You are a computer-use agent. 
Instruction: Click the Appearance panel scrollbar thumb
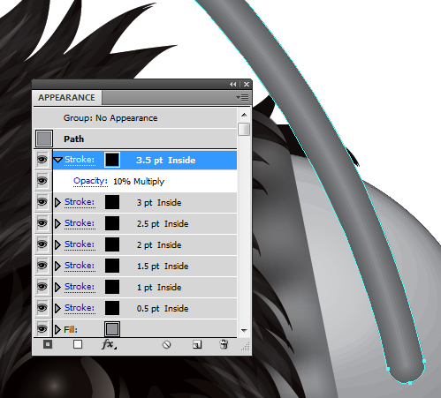[x=244, y=130]
